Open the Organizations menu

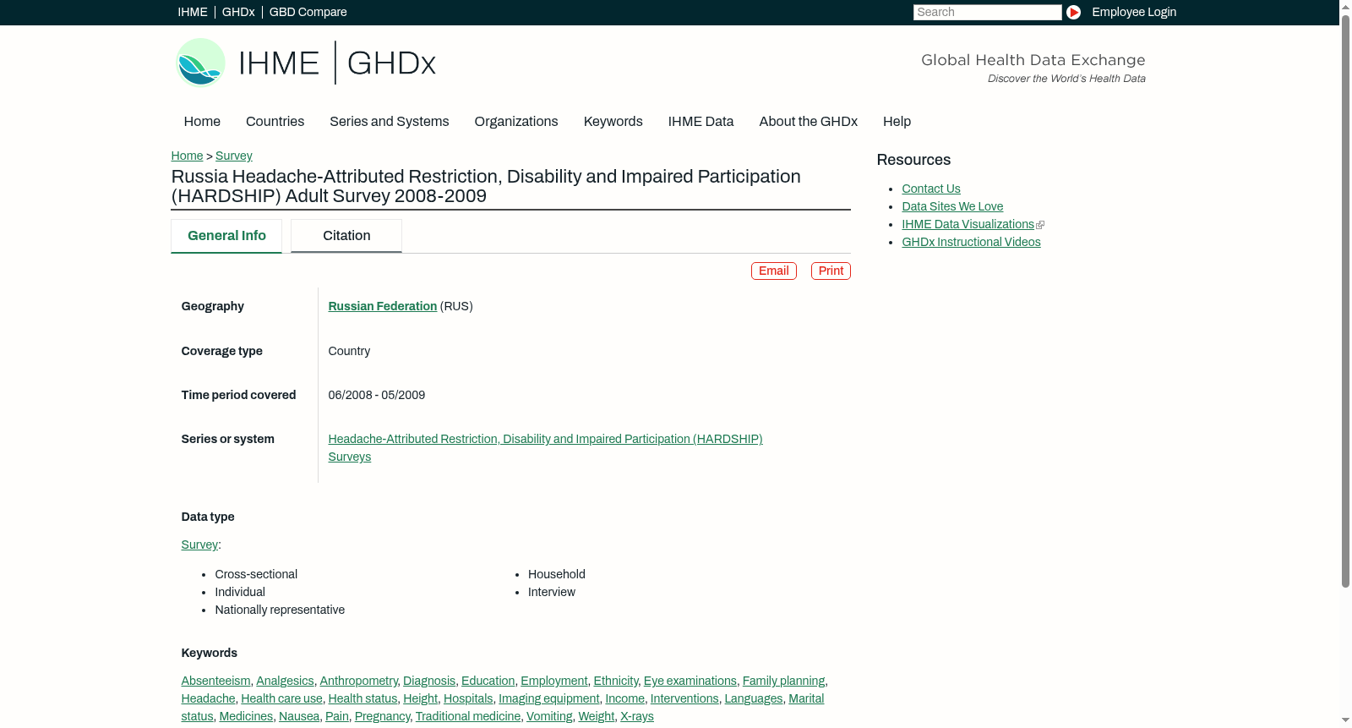point(516,122)
